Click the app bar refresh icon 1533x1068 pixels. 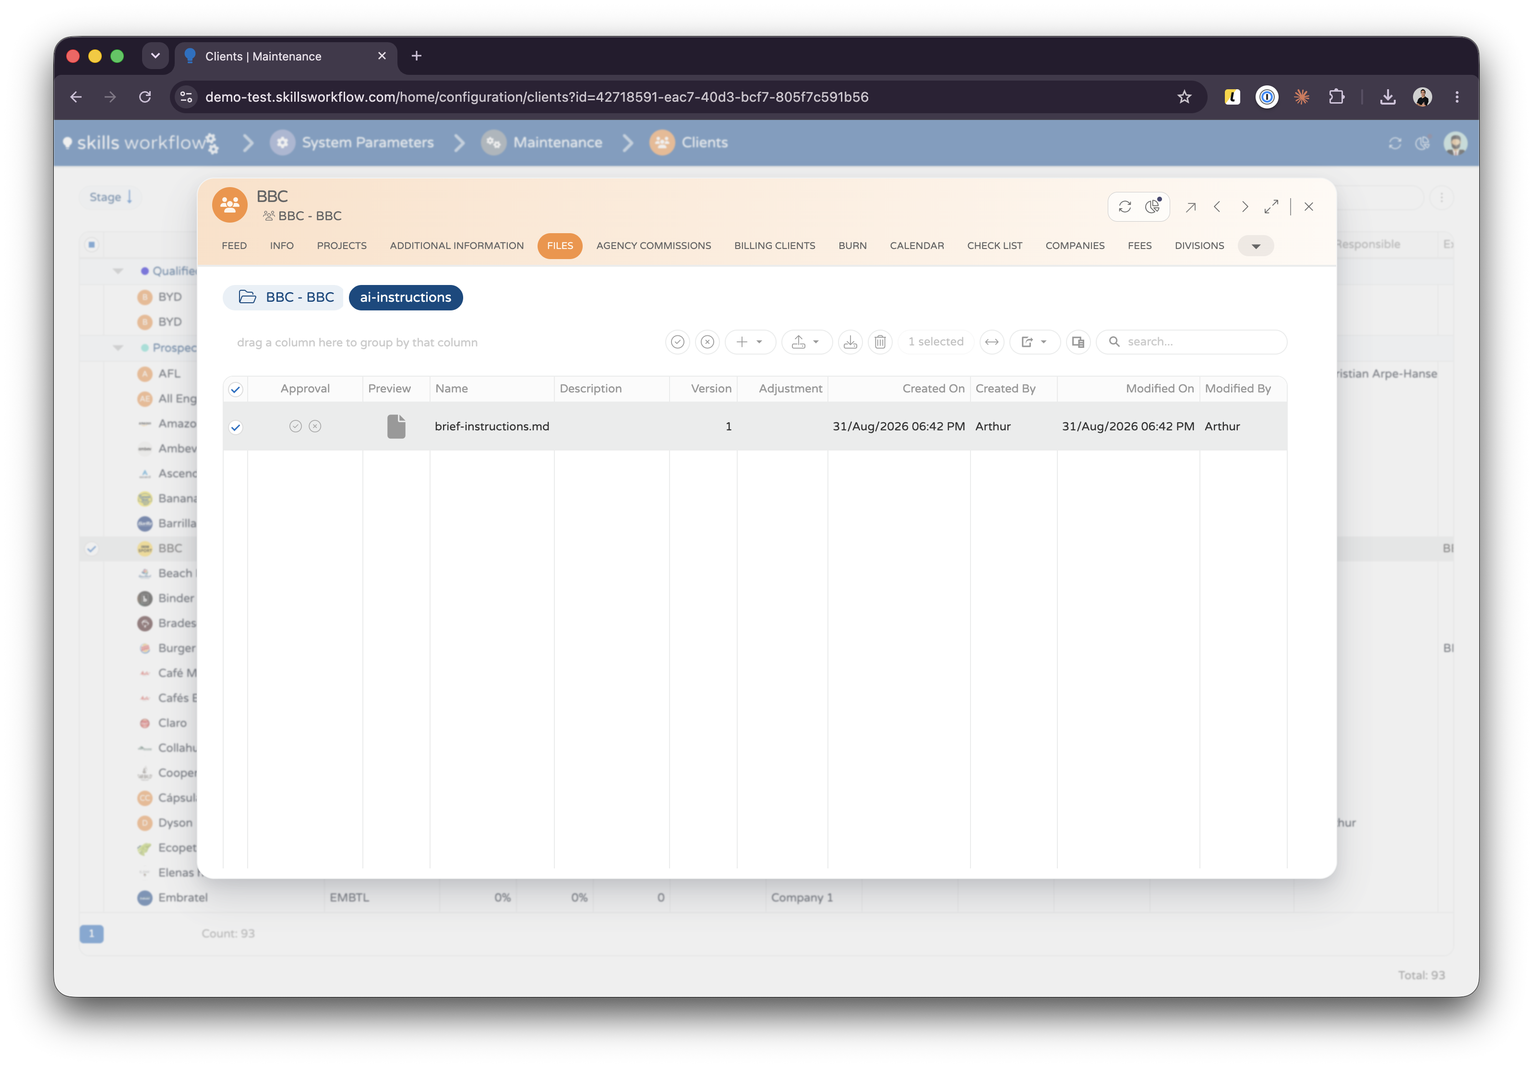click(1394, 143)
